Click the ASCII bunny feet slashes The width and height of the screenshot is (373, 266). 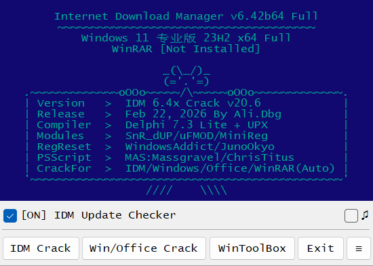(x=186, y=191)
